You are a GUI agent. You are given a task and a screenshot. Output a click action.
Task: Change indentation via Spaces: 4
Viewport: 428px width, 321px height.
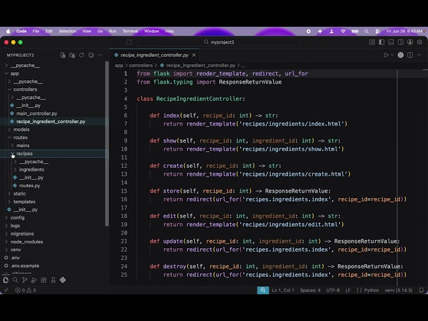tap(310, 290)
